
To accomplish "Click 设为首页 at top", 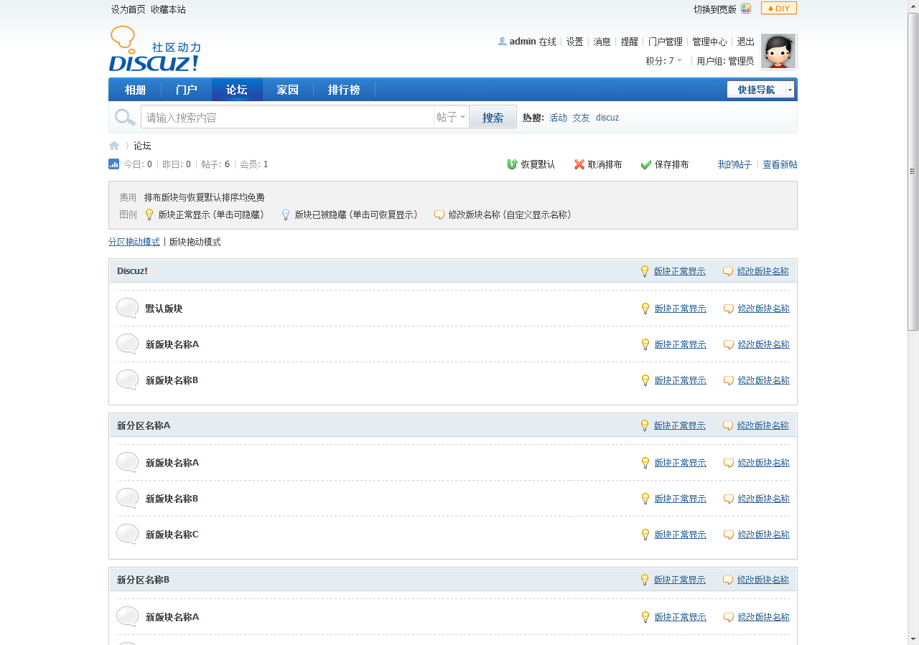I will 128,9.
